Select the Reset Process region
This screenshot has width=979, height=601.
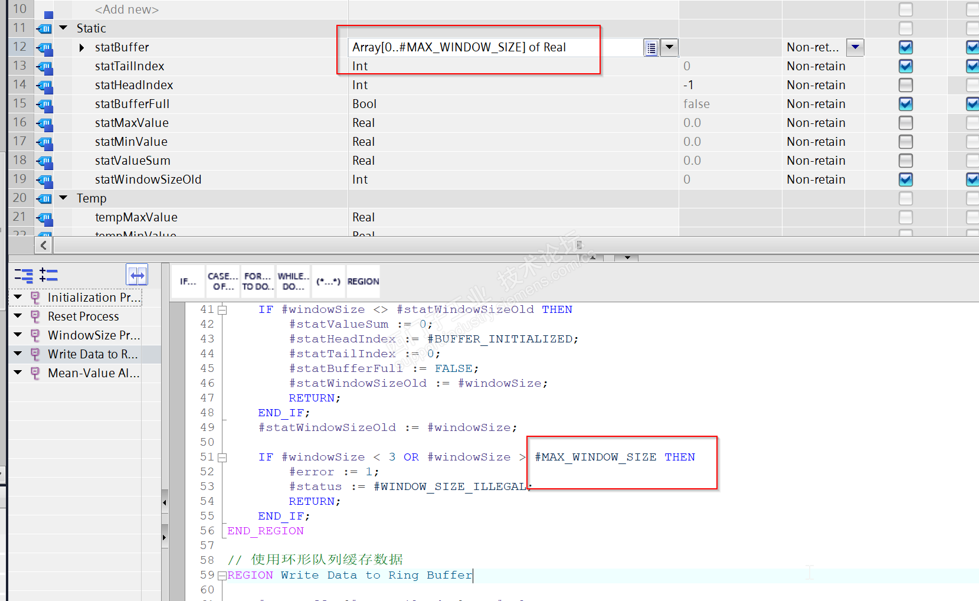[83, 316]
